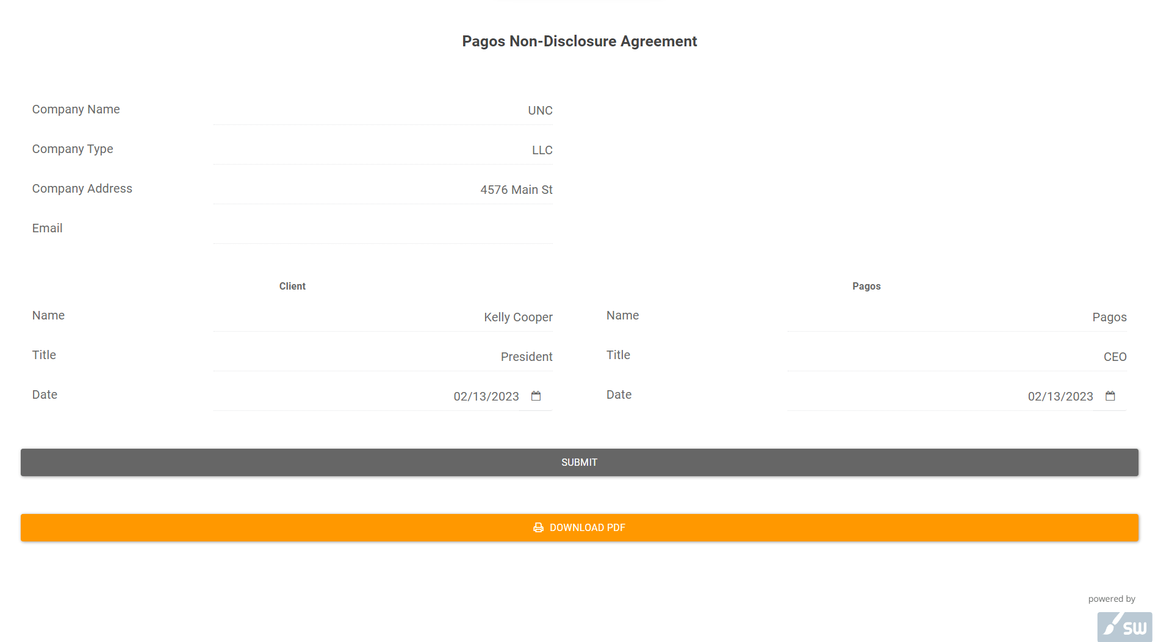Select the Pagos Date value 02/13/2023
1158x642 pixels.
coord(1060,396)
